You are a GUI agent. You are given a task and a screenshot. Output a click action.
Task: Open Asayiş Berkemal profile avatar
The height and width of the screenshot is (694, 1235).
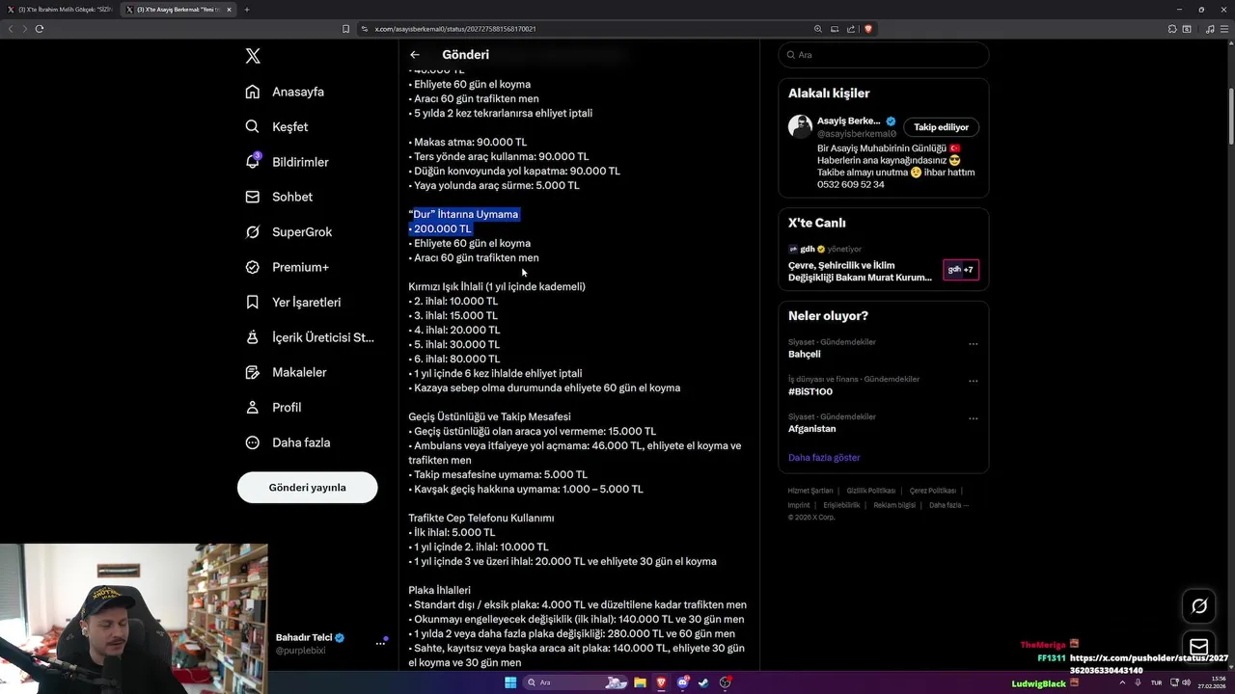coord(800,126)
